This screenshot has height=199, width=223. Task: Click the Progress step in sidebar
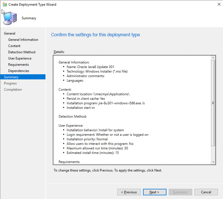pyautogui.click(x=10, y=83)
